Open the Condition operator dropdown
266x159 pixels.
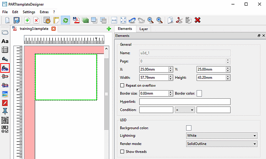pyautogui.click(x=185, y=110)
